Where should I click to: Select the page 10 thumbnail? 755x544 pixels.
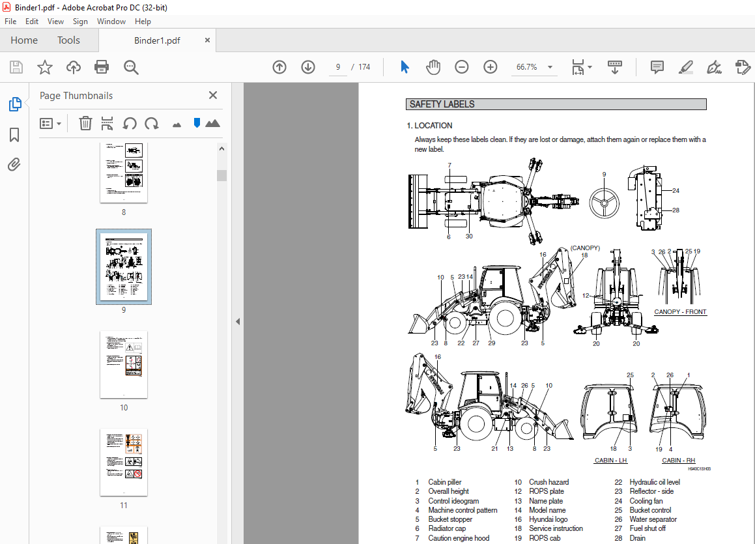(124, 365)
